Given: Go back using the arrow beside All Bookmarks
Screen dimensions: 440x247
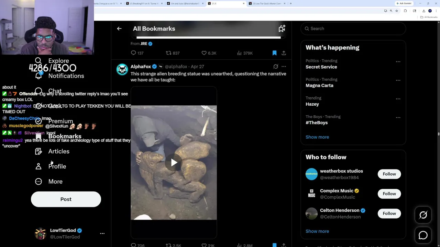Looking at the screenshot, I should click(119, 29).
